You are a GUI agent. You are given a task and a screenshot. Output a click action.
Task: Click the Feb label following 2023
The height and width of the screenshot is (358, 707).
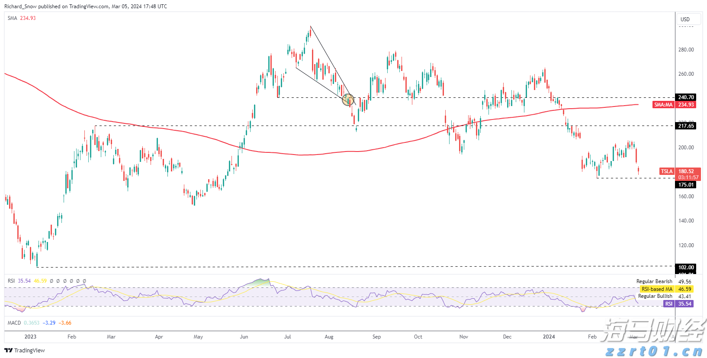pyautogui.click(x=72, y=337)
